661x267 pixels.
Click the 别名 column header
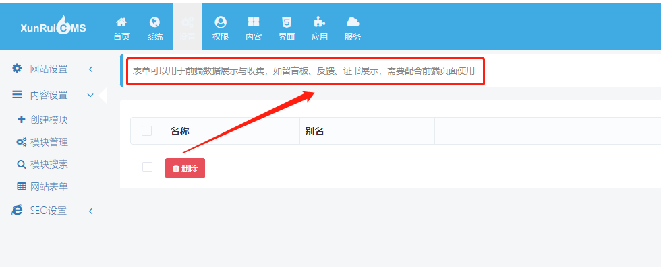click(x=314, y=131)
